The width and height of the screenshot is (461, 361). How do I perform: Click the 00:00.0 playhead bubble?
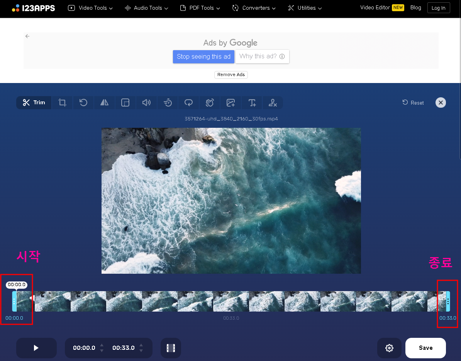[17, 285]
